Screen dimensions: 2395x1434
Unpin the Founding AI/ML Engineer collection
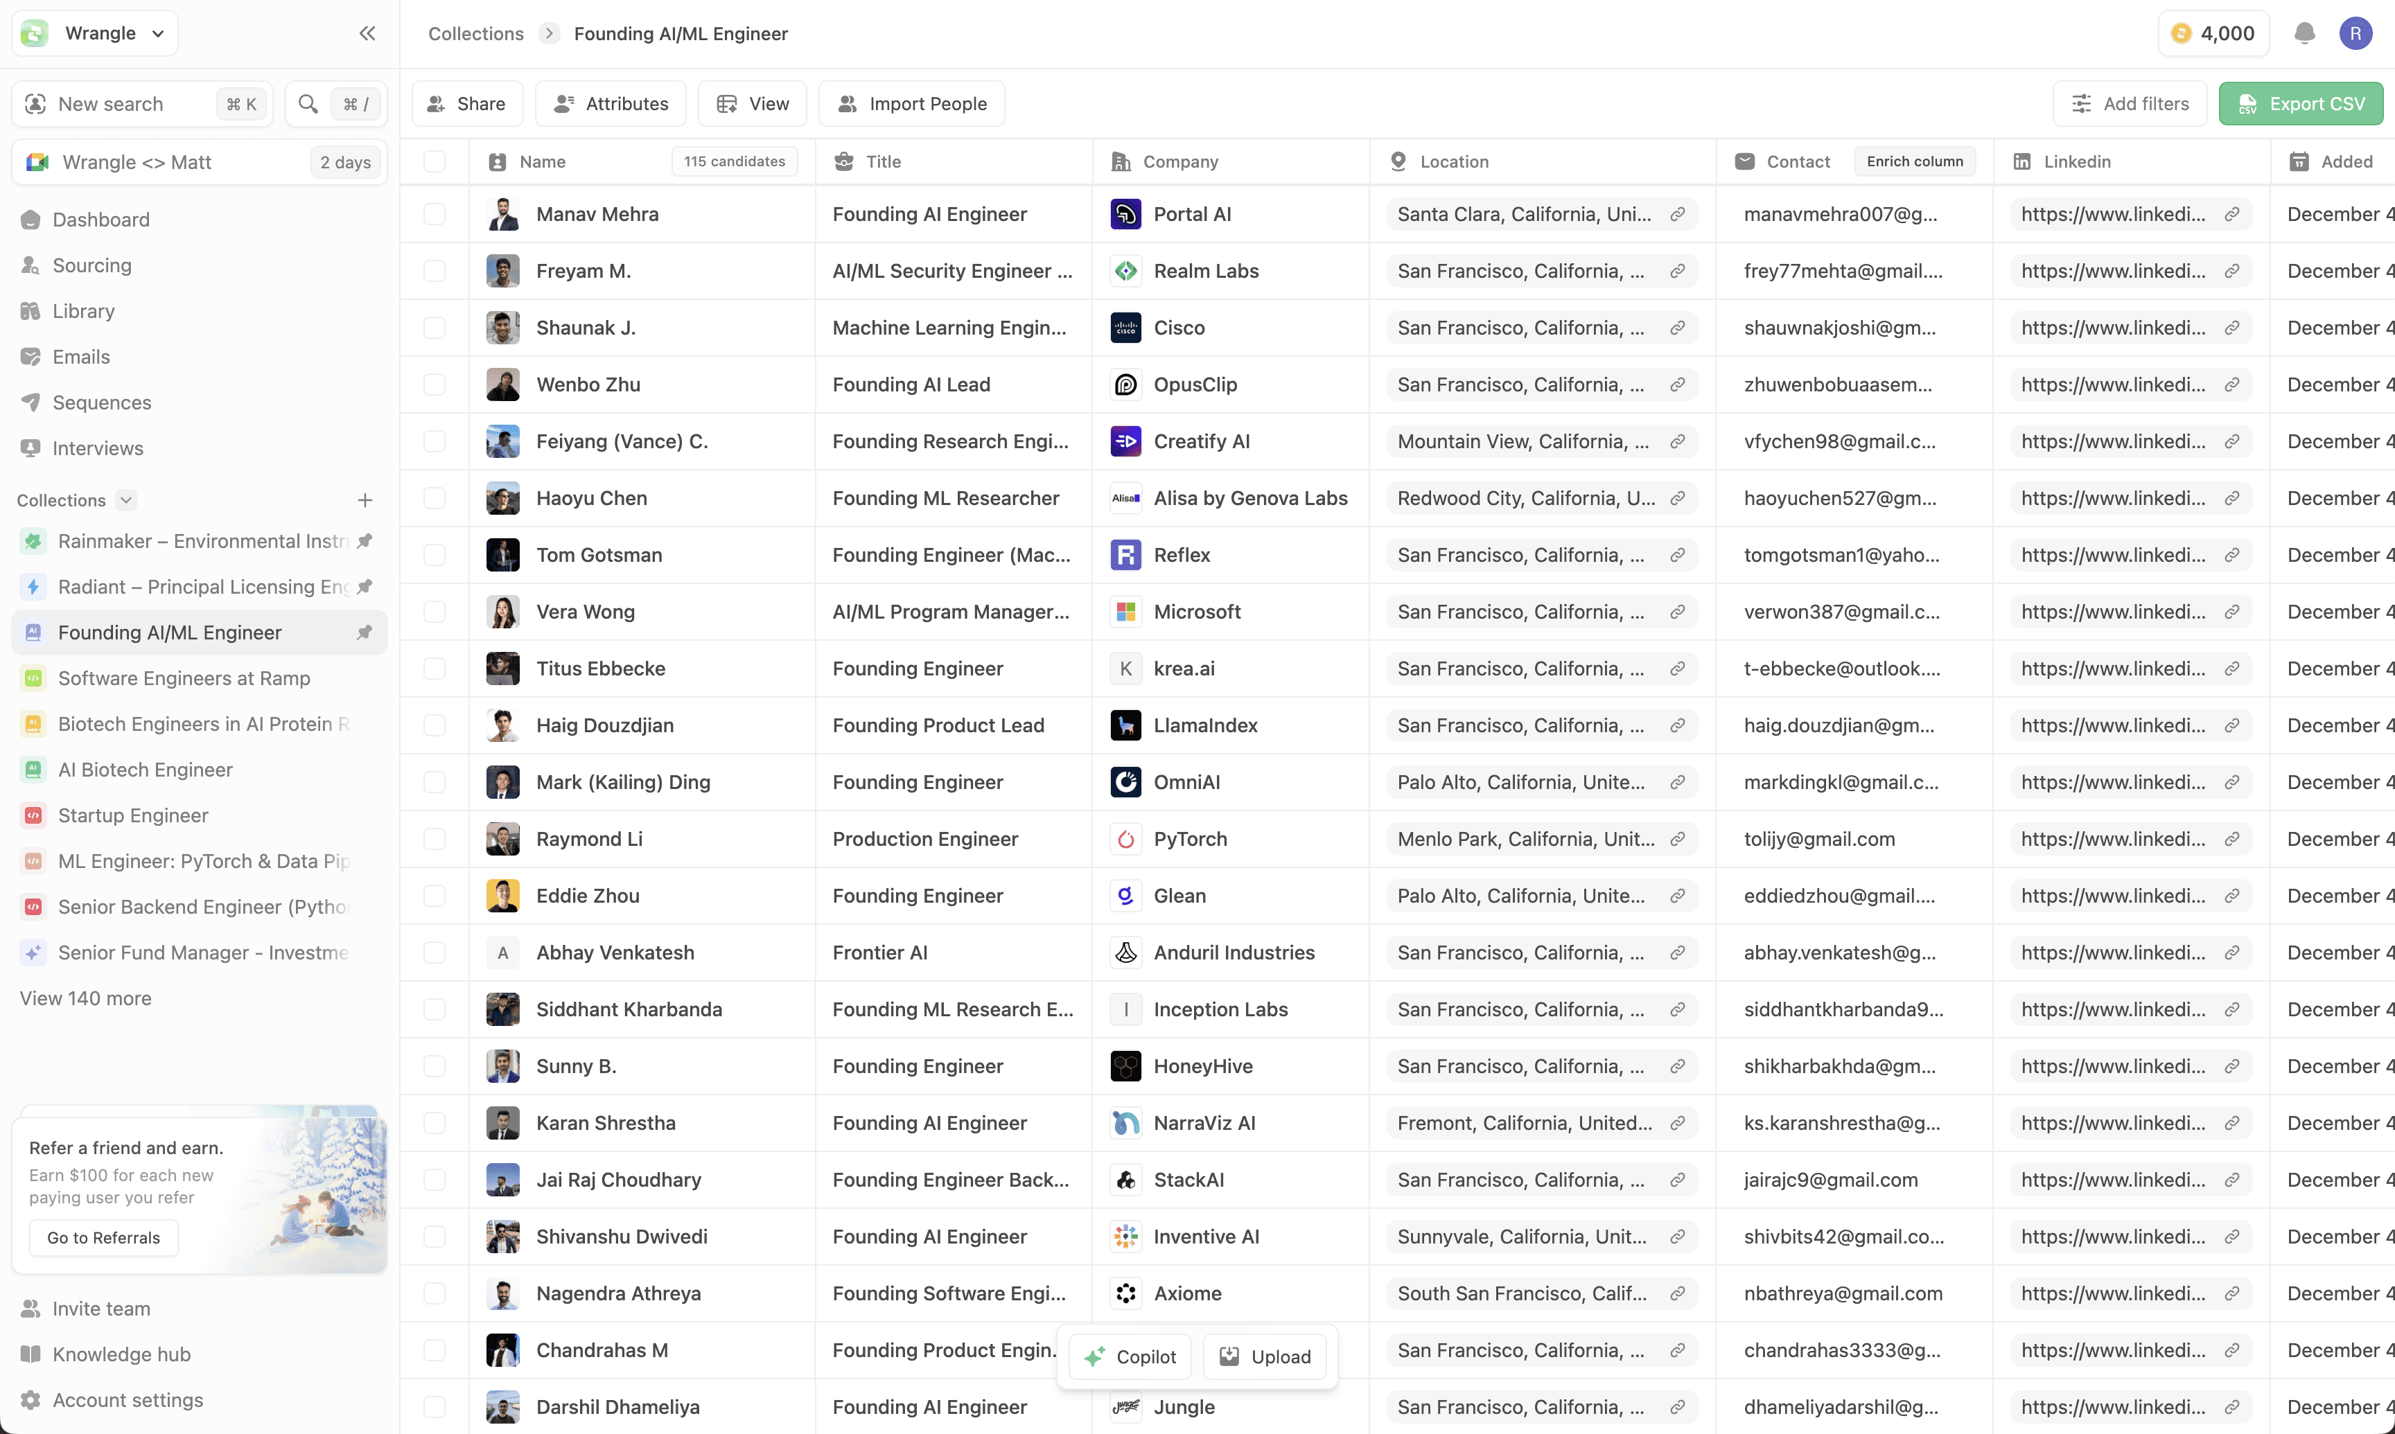pyautogui.click(x=365, y=633)
